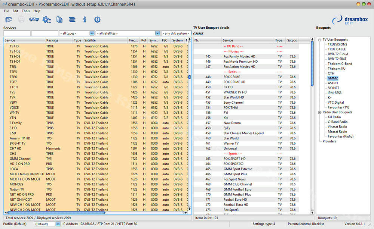Open the File menu
374x229 pixels.
pos(6,11)
